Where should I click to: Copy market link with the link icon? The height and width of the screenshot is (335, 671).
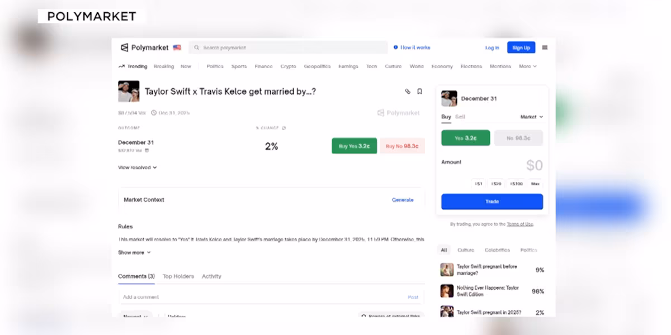tap(408, 92)
